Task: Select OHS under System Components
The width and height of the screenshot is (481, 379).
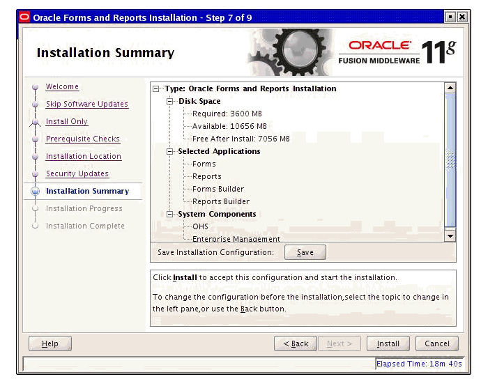Action: (x=200, y=226)
